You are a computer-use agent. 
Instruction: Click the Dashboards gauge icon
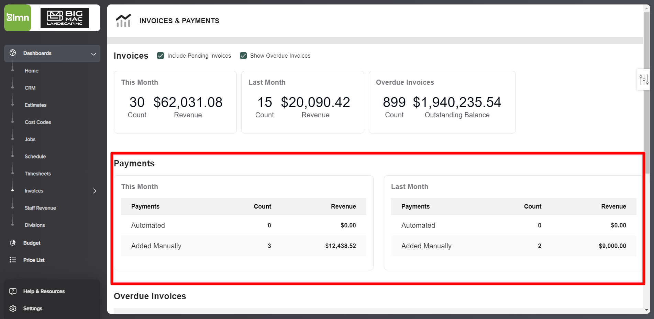click(x=13, y=53)
